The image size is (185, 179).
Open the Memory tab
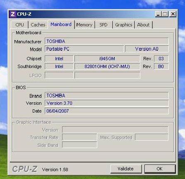click(x=84, y=25)
